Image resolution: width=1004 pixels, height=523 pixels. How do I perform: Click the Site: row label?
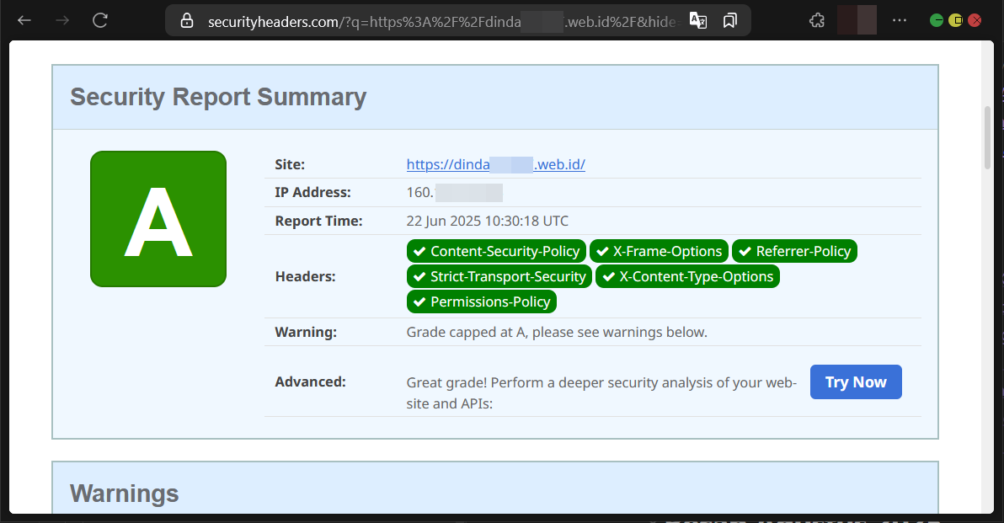pos(290,164)
